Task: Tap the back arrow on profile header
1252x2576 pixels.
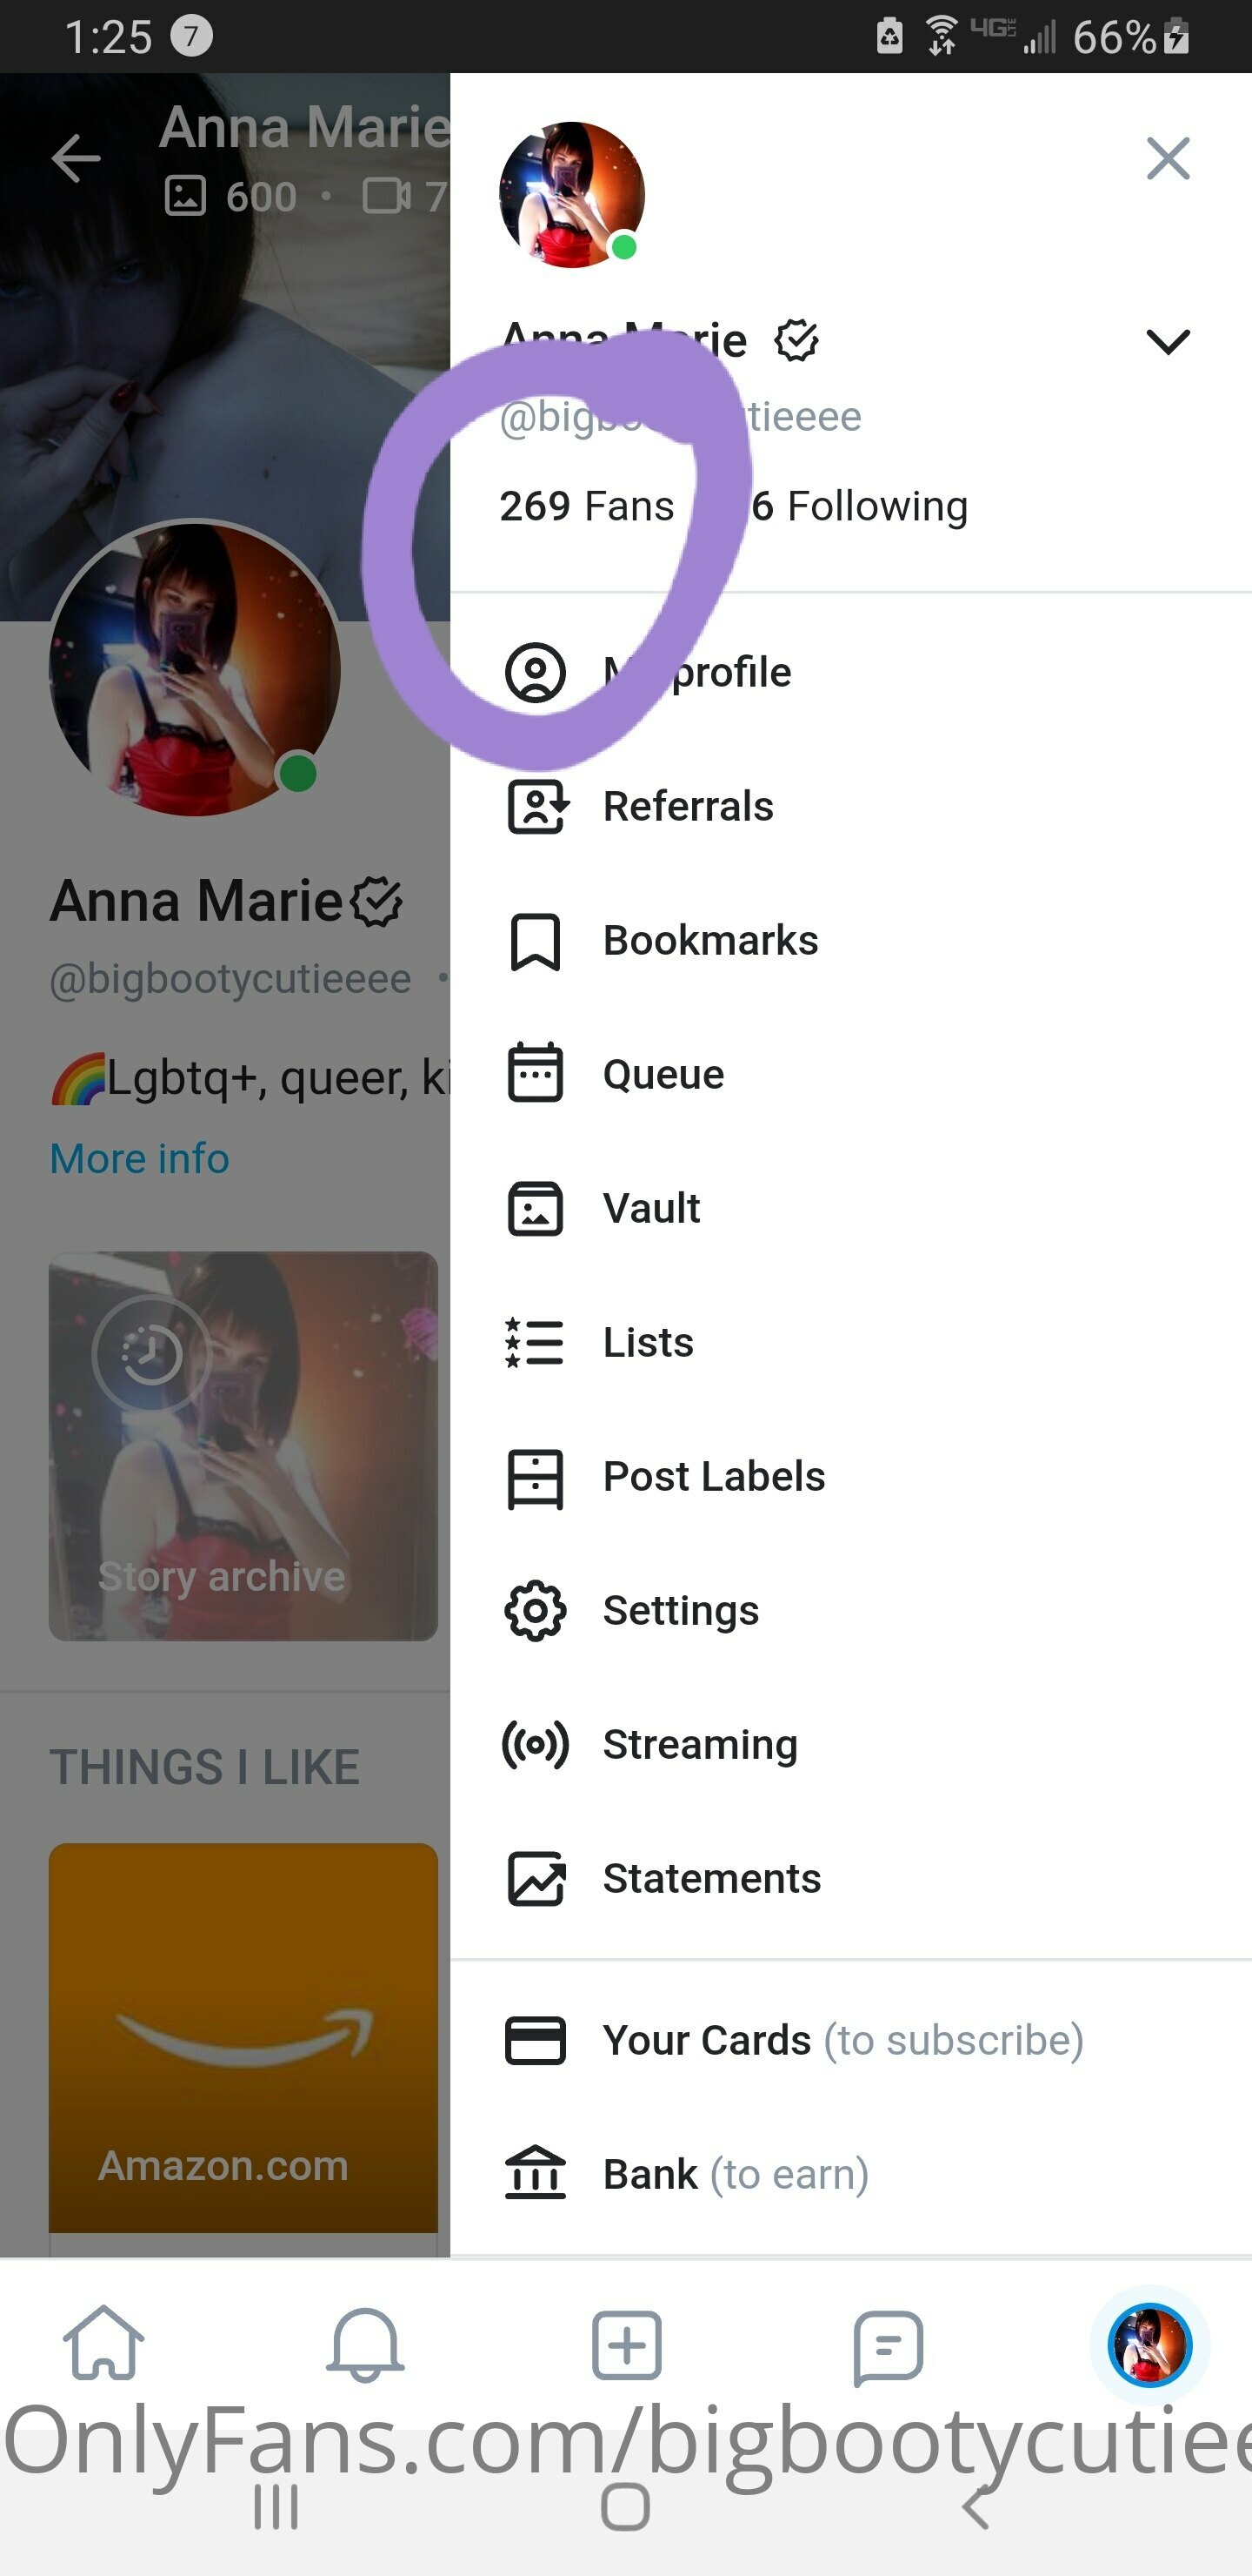Action: 76,158
